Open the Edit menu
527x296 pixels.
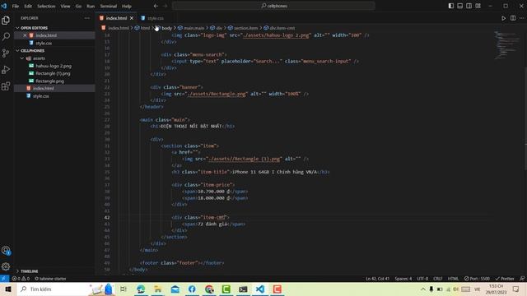coord(28,6)
